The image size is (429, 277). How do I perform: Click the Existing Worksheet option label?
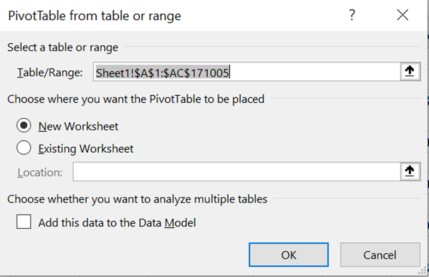coord(86,149)
